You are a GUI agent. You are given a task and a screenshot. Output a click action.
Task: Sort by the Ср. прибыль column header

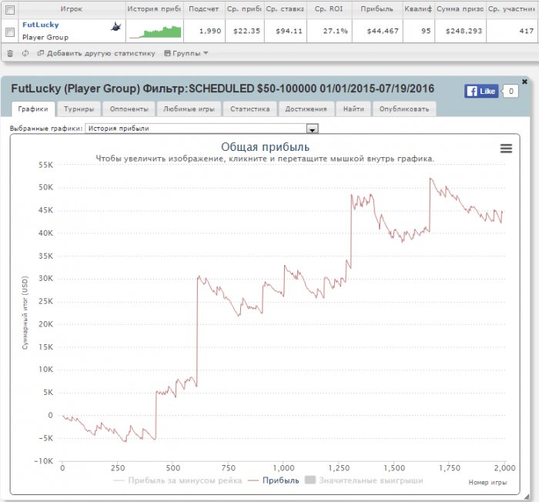(x=244, y=9)
